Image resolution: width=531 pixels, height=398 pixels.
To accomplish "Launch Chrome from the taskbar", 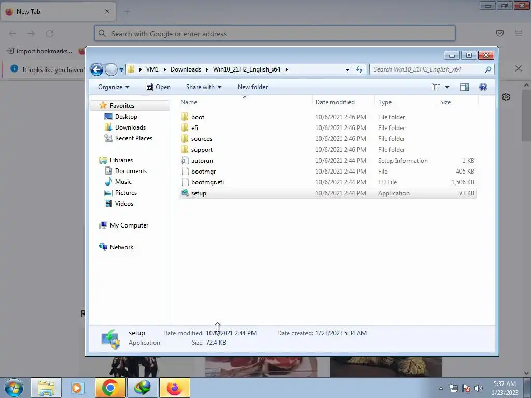I will [110, 388].
